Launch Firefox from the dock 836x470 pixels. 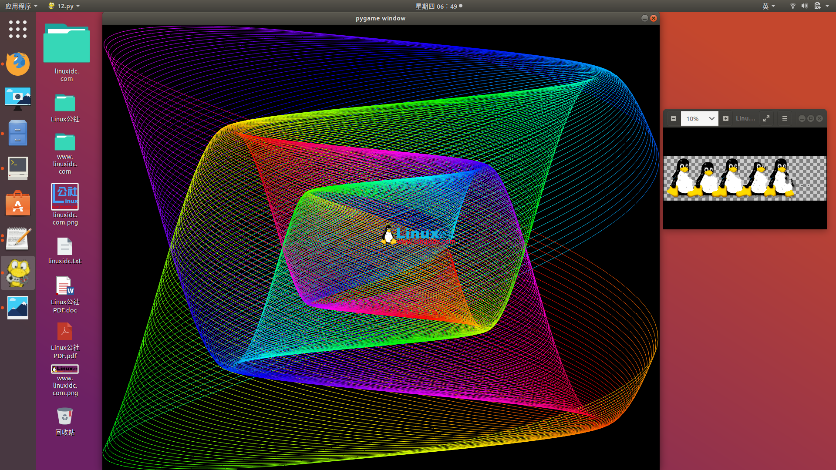click(x=18, y=64)
